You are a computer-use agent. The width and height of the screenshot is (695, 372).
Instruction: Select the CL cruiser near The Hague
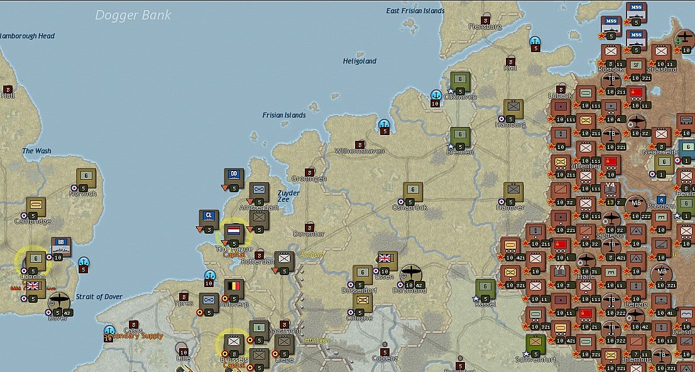[x=209, y=219]
